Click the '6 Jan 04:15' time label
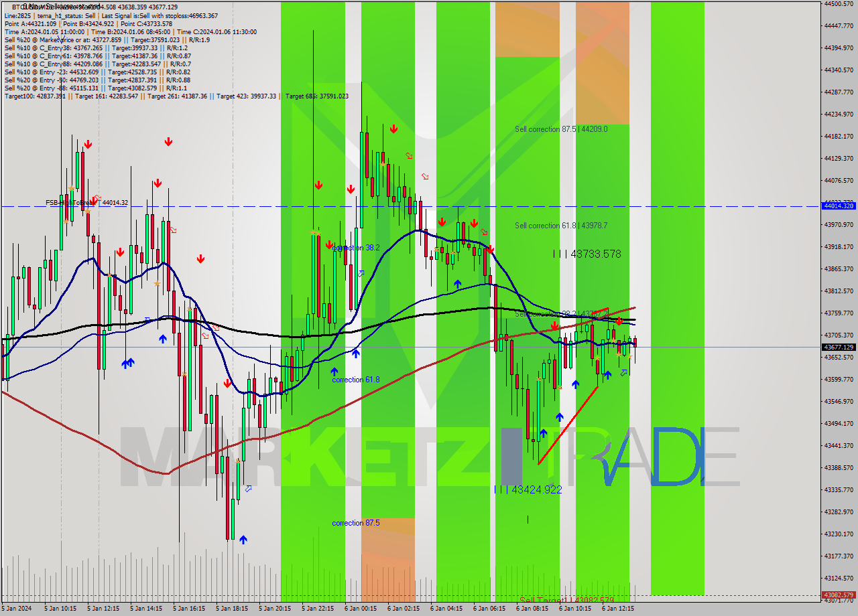This screenshot has width=858, height=616. (x=446, y=609)
